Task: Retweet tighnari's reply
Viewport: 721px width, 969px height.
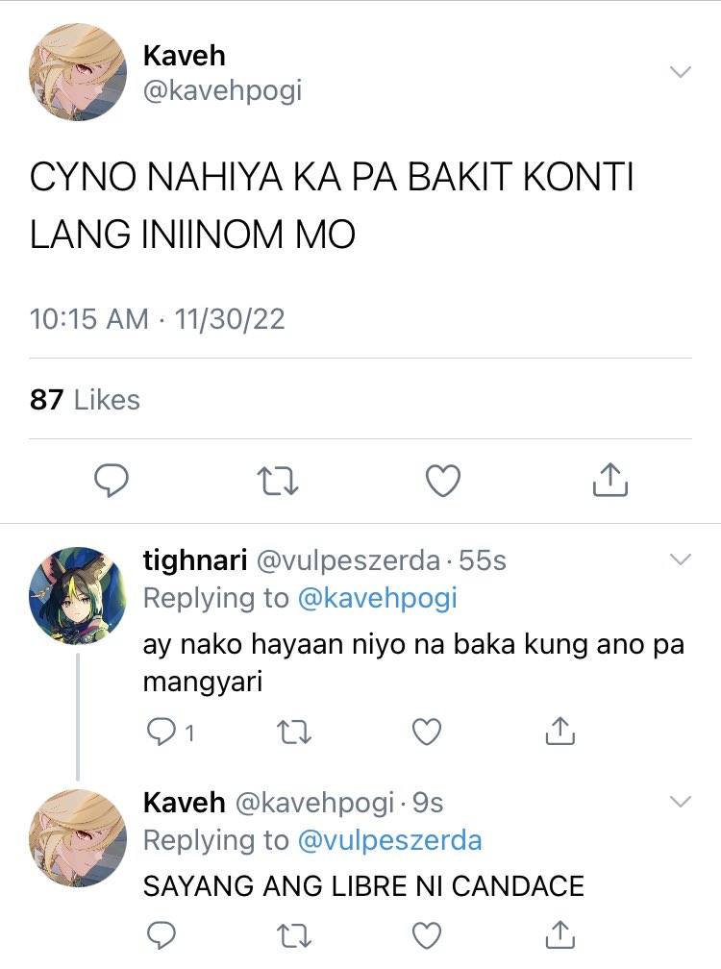Action: [294, 733]
